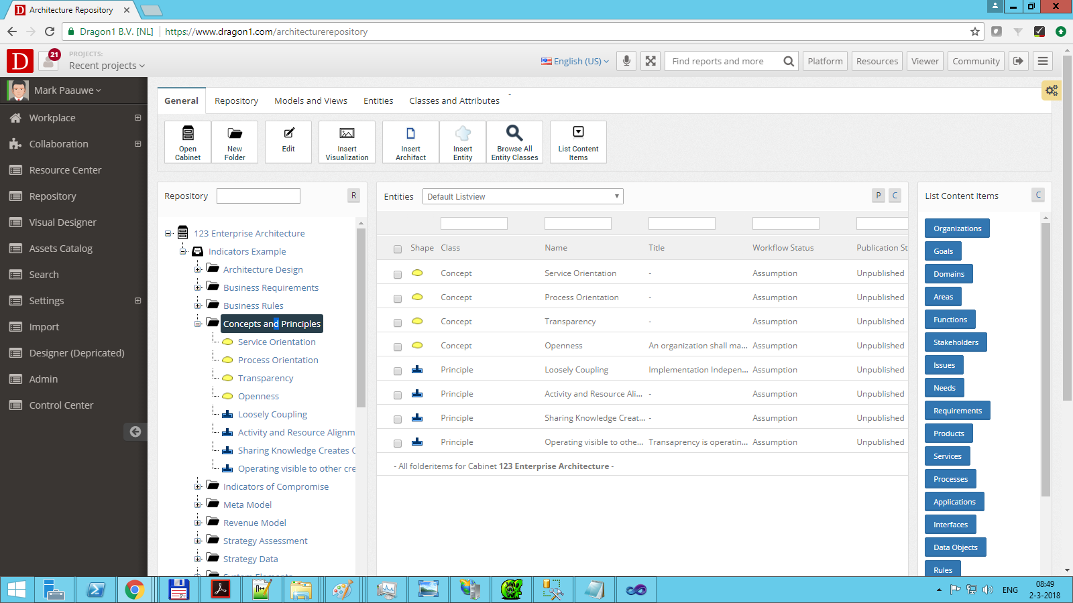The height and width of the screenshot is (603, 1073).
Task: Expand the Business Requirements folder
Action: (x=198, y=288)
